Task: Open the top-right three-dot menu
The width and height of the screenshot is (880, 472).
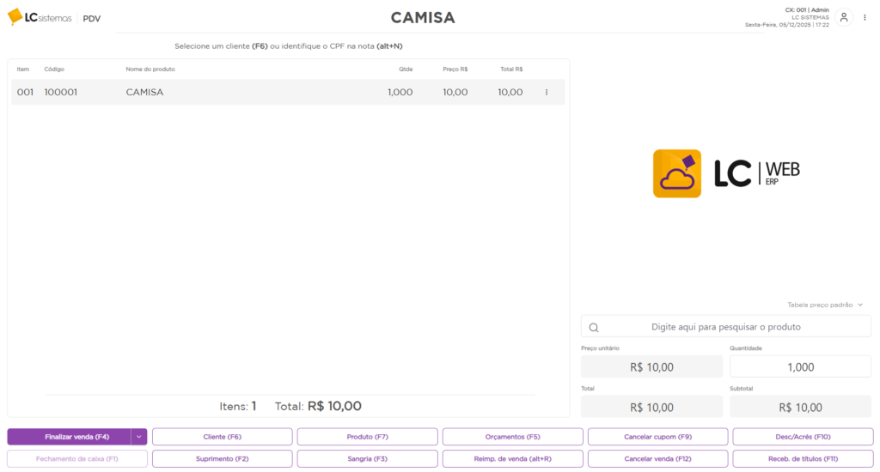Action: tap(865, 17)
